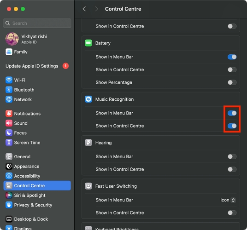Click the Privacy & Security label

coord(33,205)
